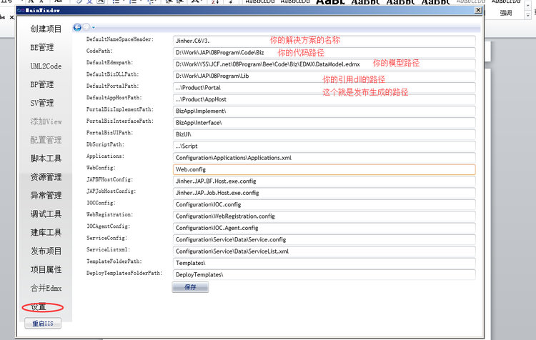This screenshot has width=536, height=340.
Task: Open the navigation history dropdown arrow
Action: pos(94,28)
